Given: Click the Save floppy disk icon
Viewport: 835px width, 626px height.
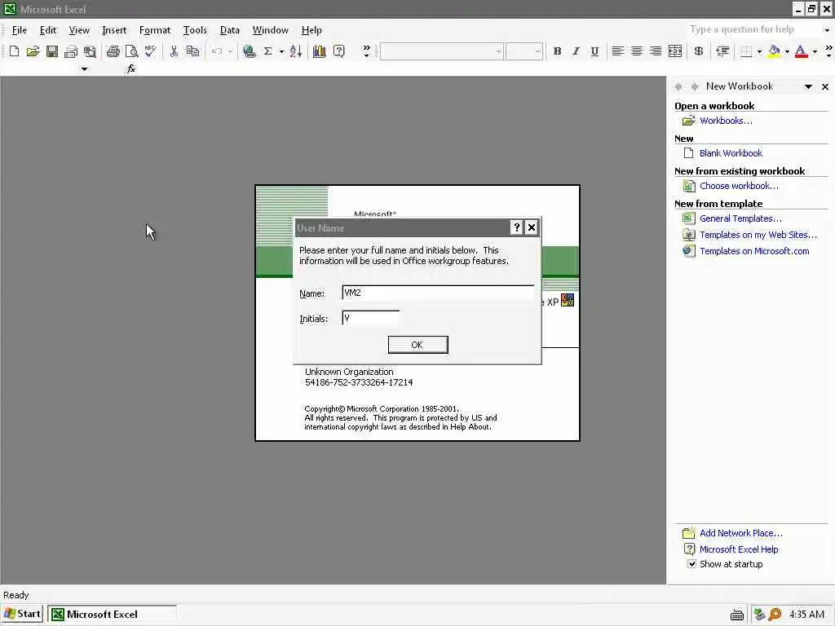Looking at the screenshot, I should (x=51, y=51).
